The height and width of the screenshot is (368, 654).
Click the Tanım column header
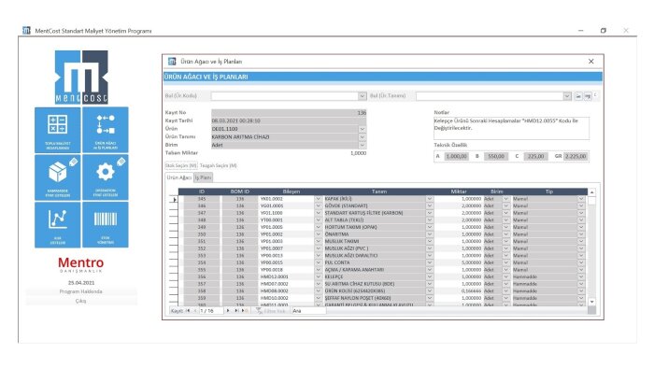[378, 191]
